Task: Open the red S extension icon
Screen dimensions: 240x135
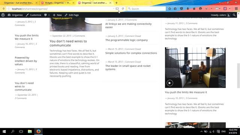Action: (225, 9)
